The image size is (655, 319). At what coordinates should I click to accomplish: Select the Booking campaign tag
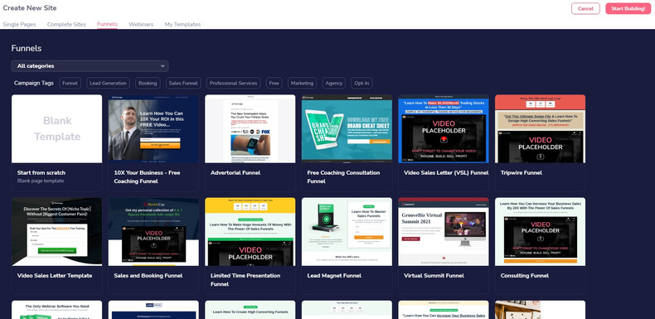coord(148,83)
